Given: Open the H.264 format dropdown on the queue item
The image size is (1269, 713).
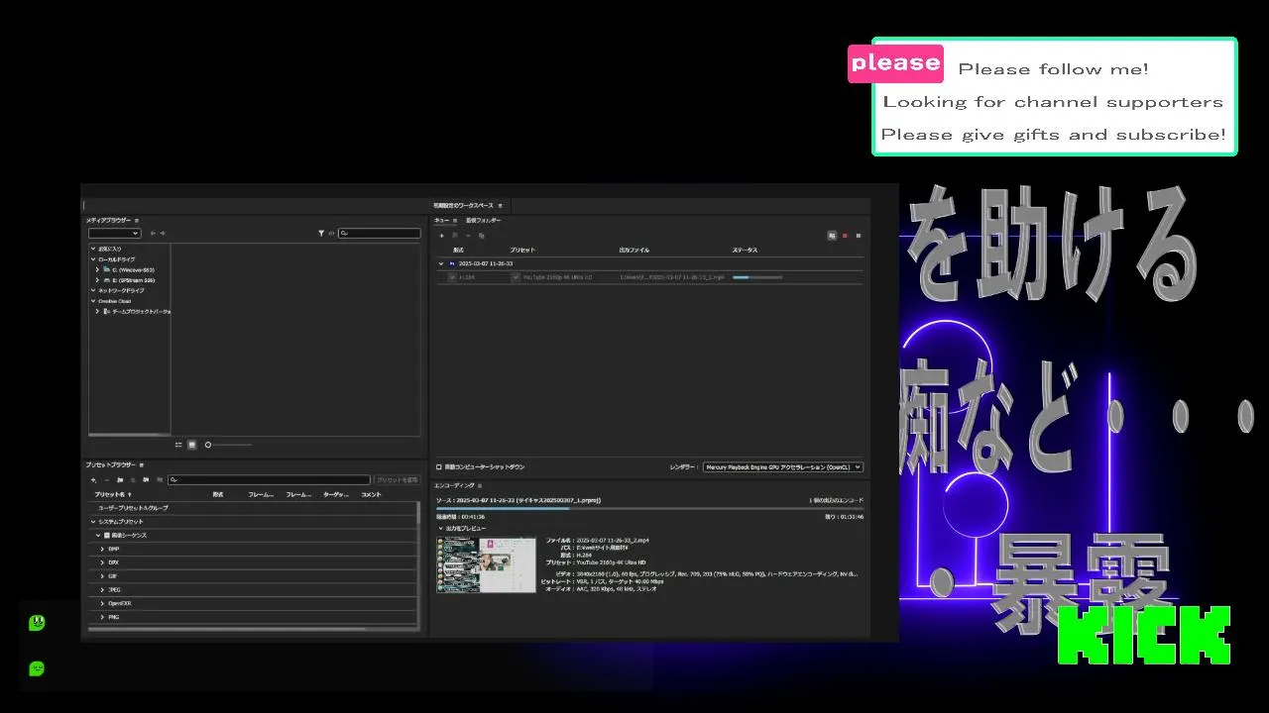Looking at the screenshot, I should [453, 278].
